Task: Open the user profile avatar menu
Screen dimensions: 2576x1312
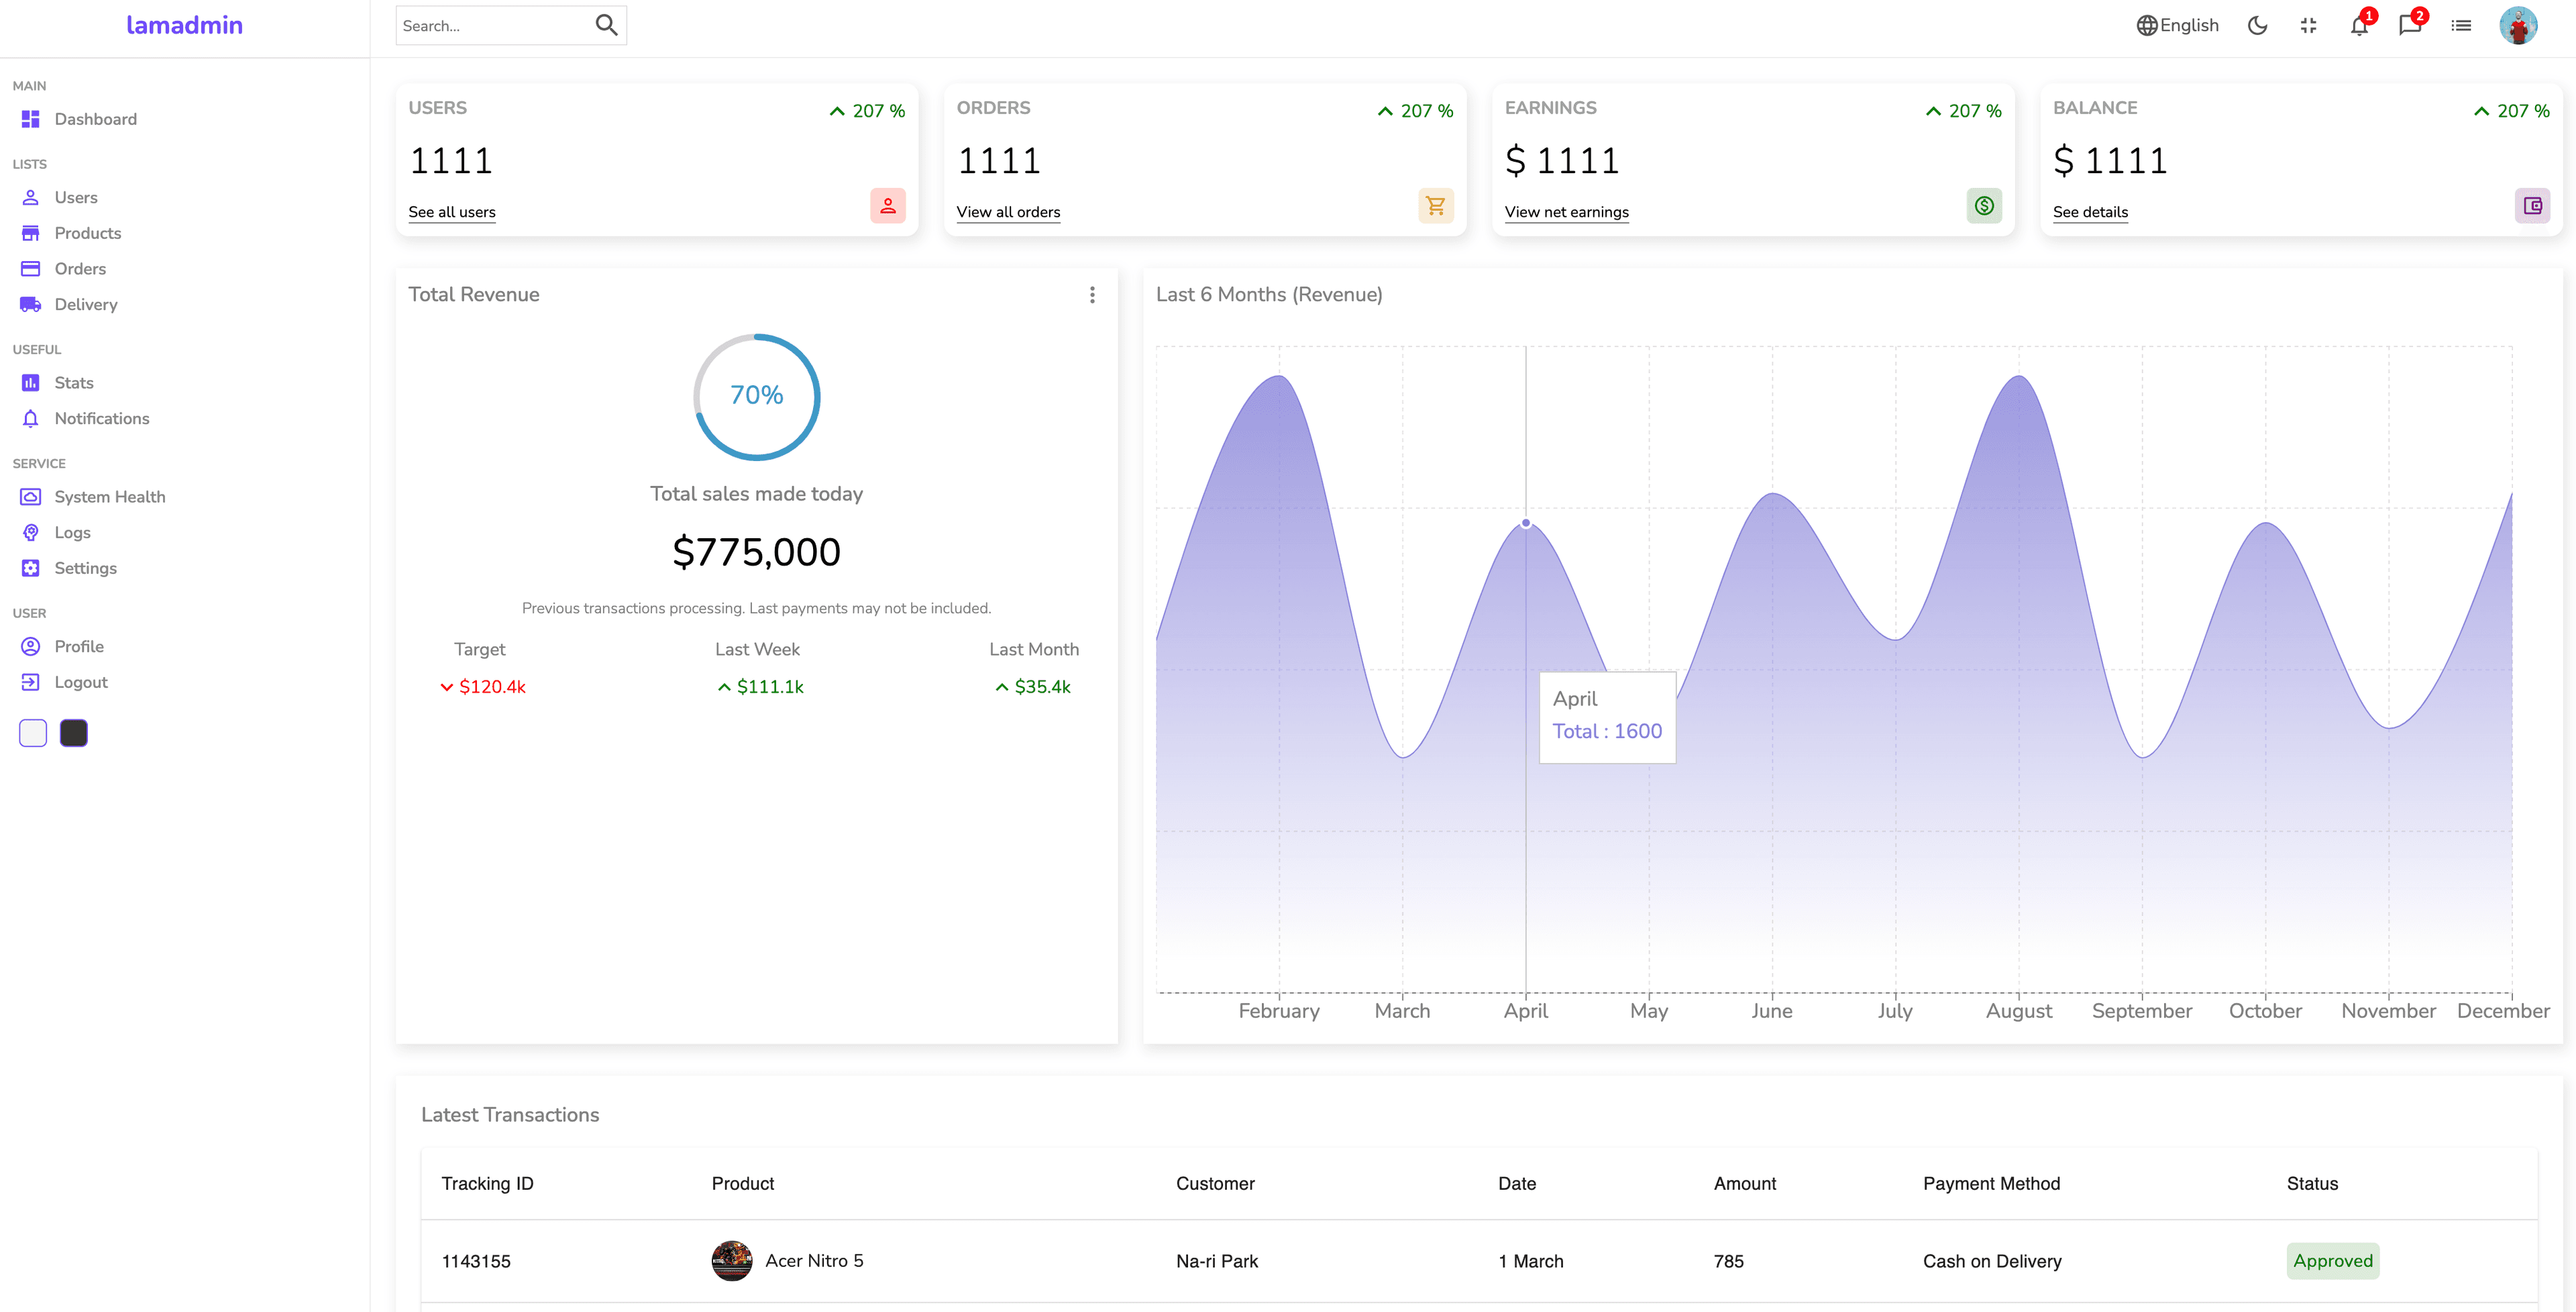Action: point(2518,26)
